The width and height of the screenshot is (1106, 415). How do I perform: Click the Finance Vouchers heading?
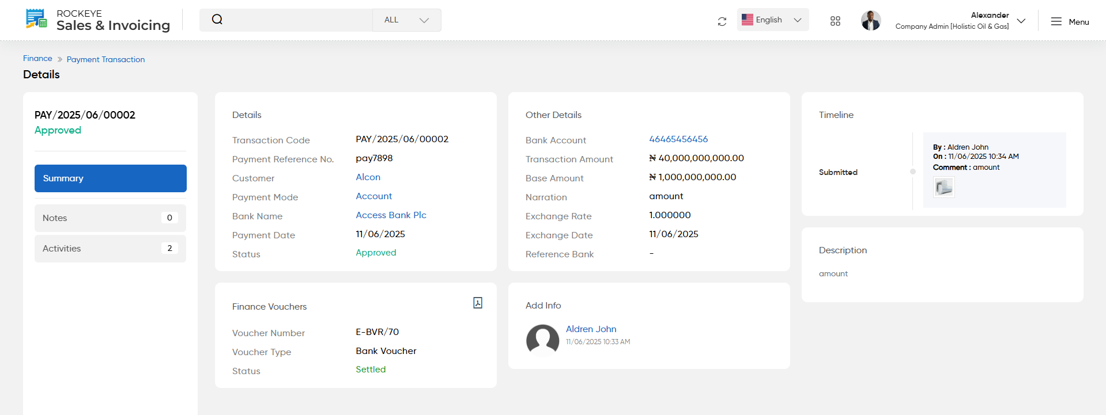270,307
